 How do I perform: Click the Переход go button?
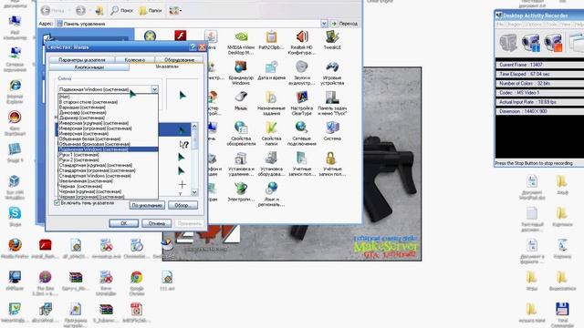tap(344, 24)
